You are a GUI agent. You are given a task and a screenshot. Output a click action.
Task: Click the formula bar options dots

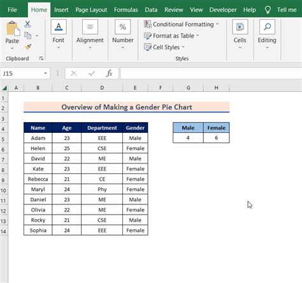(x=57, y=73)
